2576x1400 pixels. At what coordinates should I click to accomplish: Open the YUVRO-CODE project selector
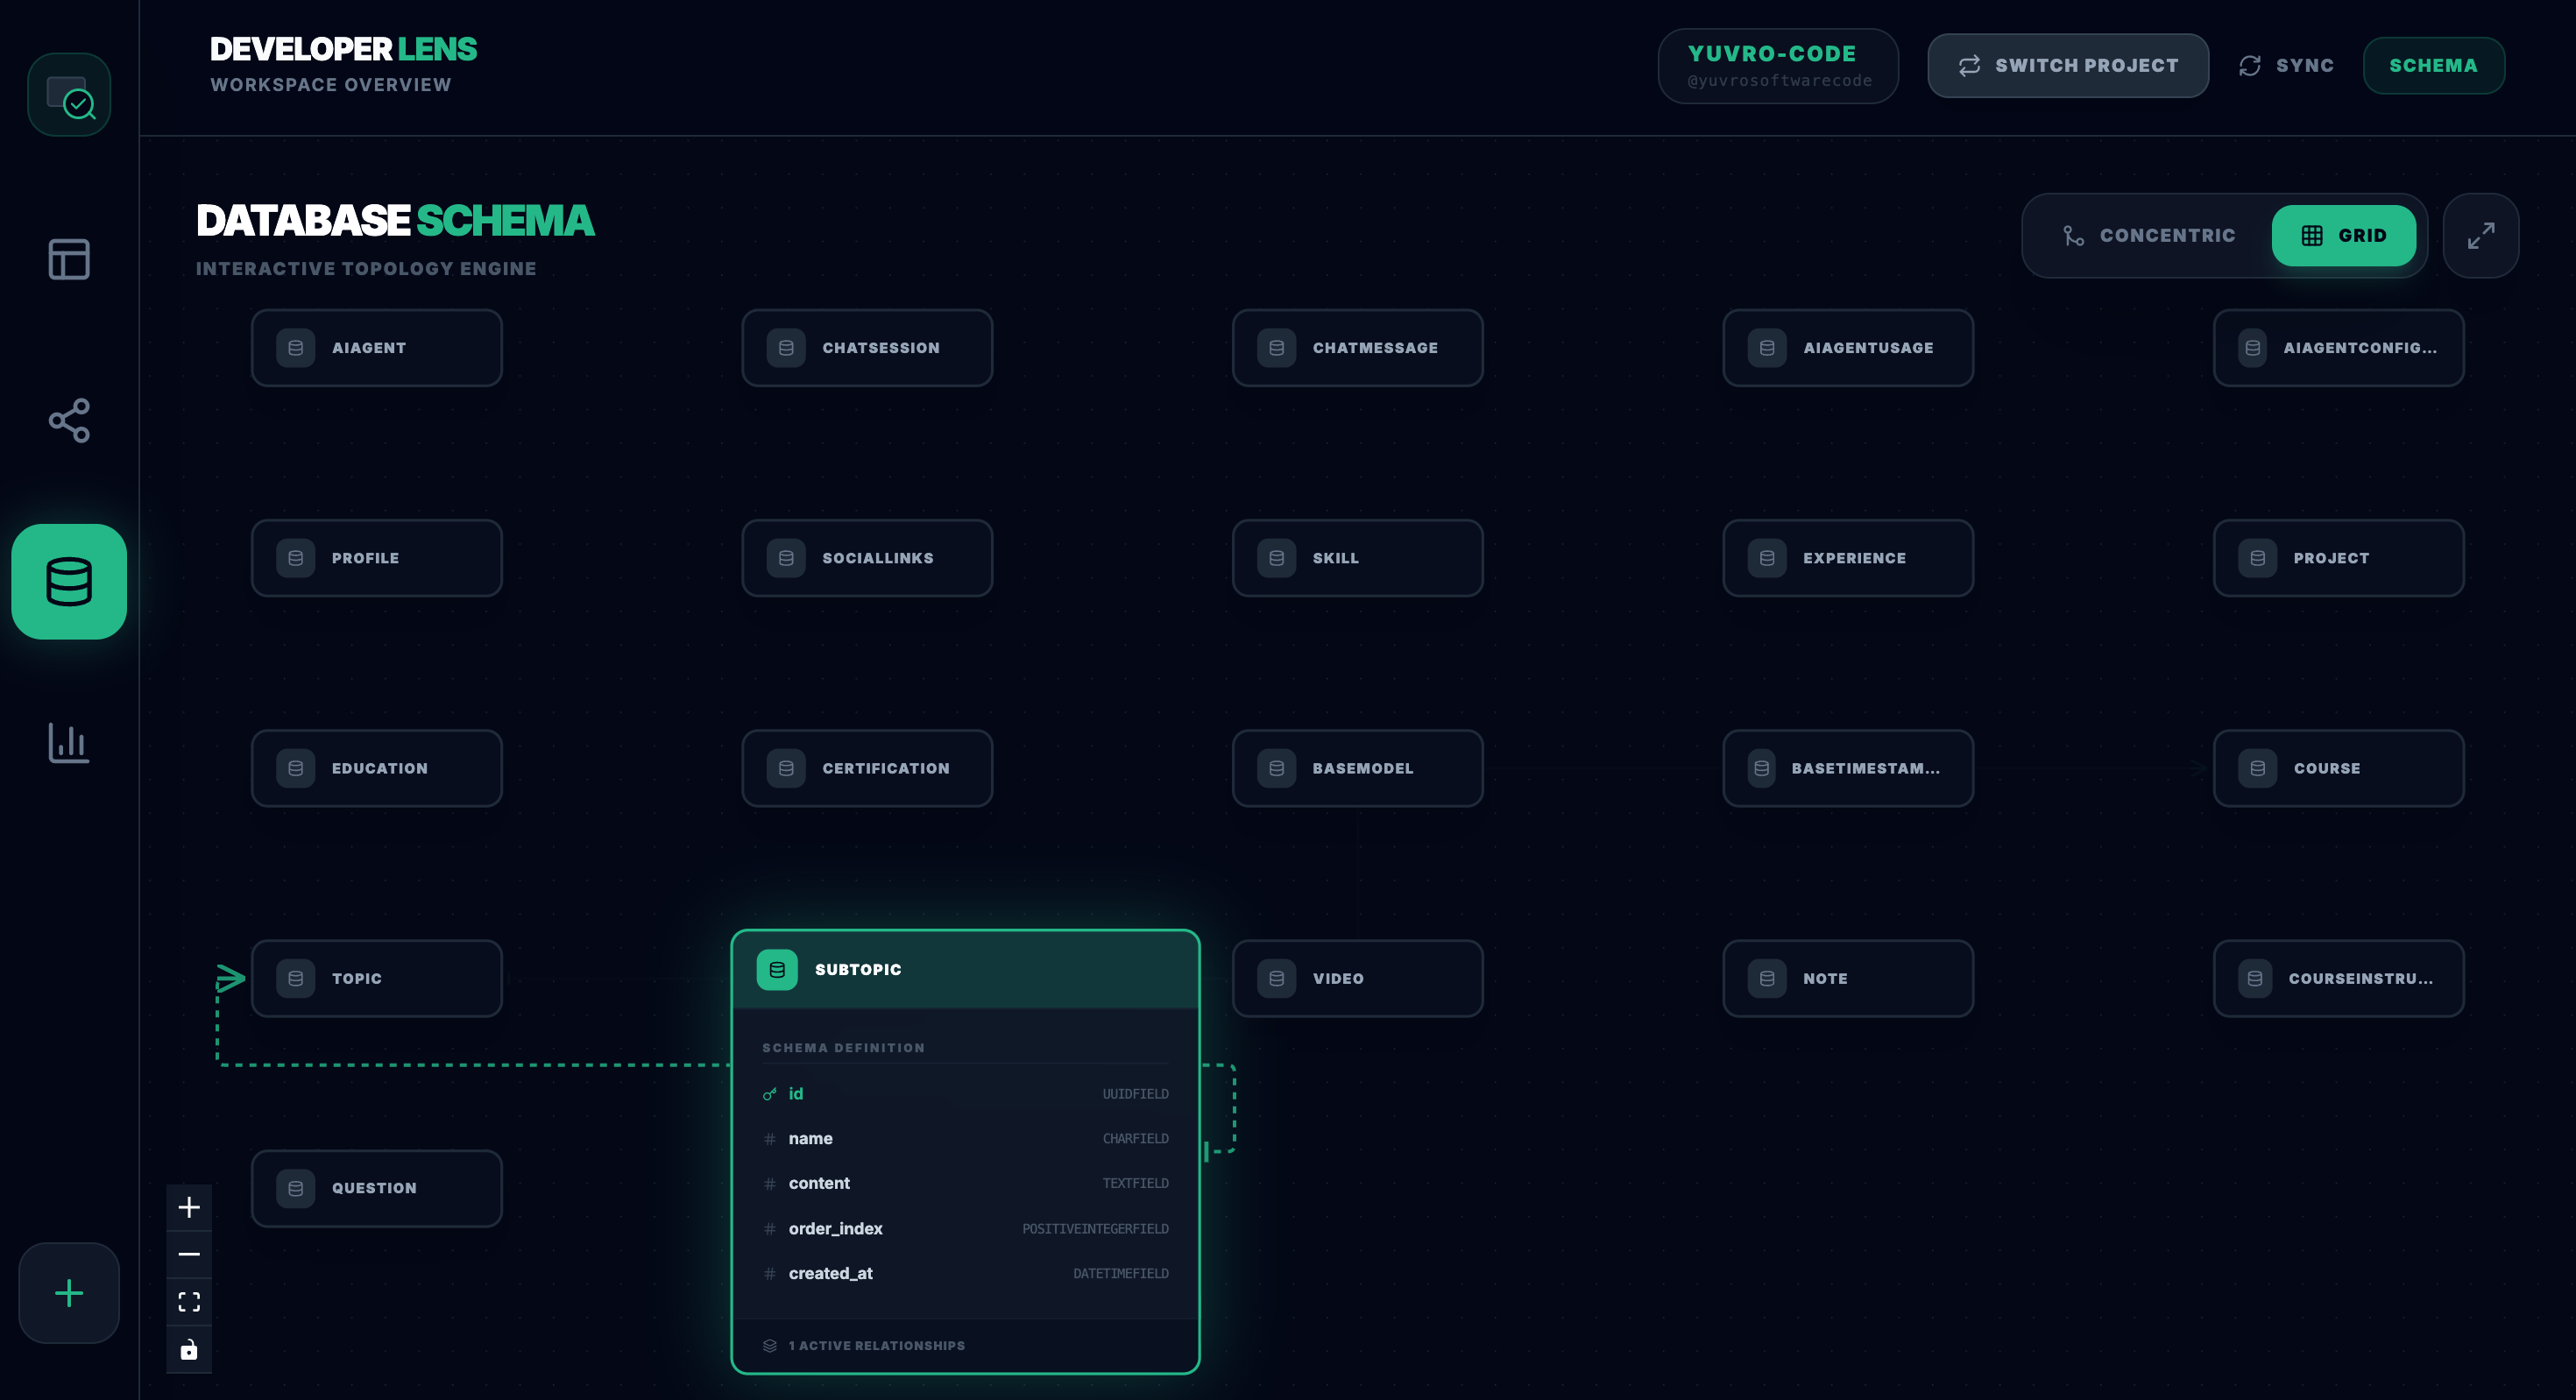[x=1777, y=65]
